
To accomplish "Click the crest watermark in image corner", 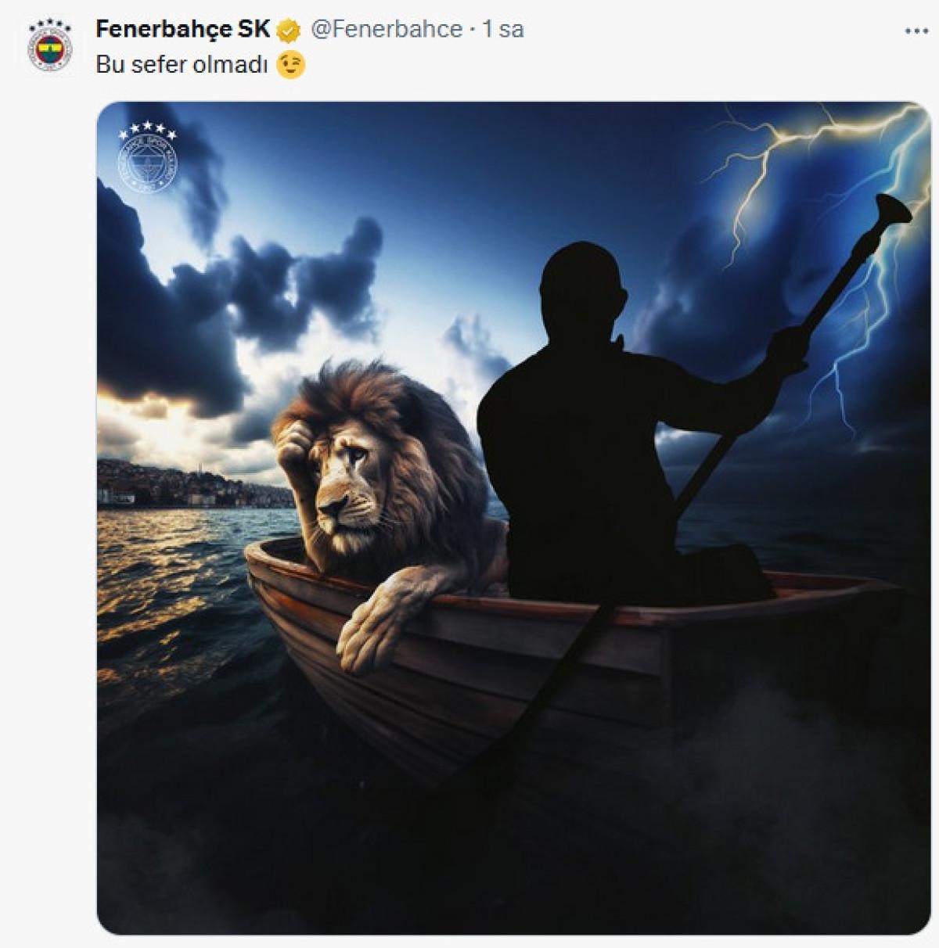I will 147,169.
